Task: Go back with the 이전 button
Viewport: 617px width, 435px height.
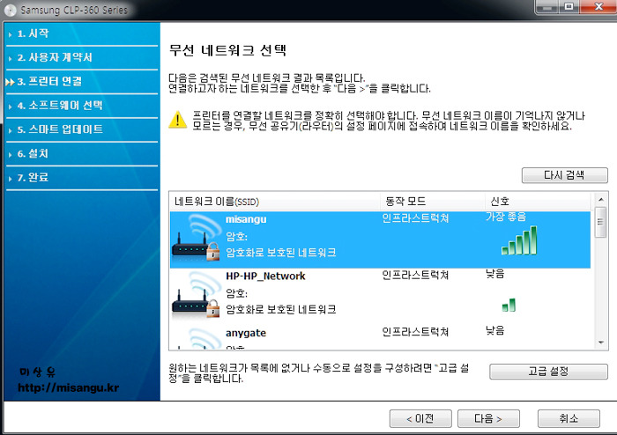Action: coord(420,418)
